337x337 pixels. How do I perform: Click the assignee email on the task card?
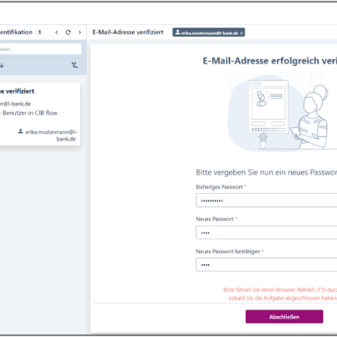[51, 135]
